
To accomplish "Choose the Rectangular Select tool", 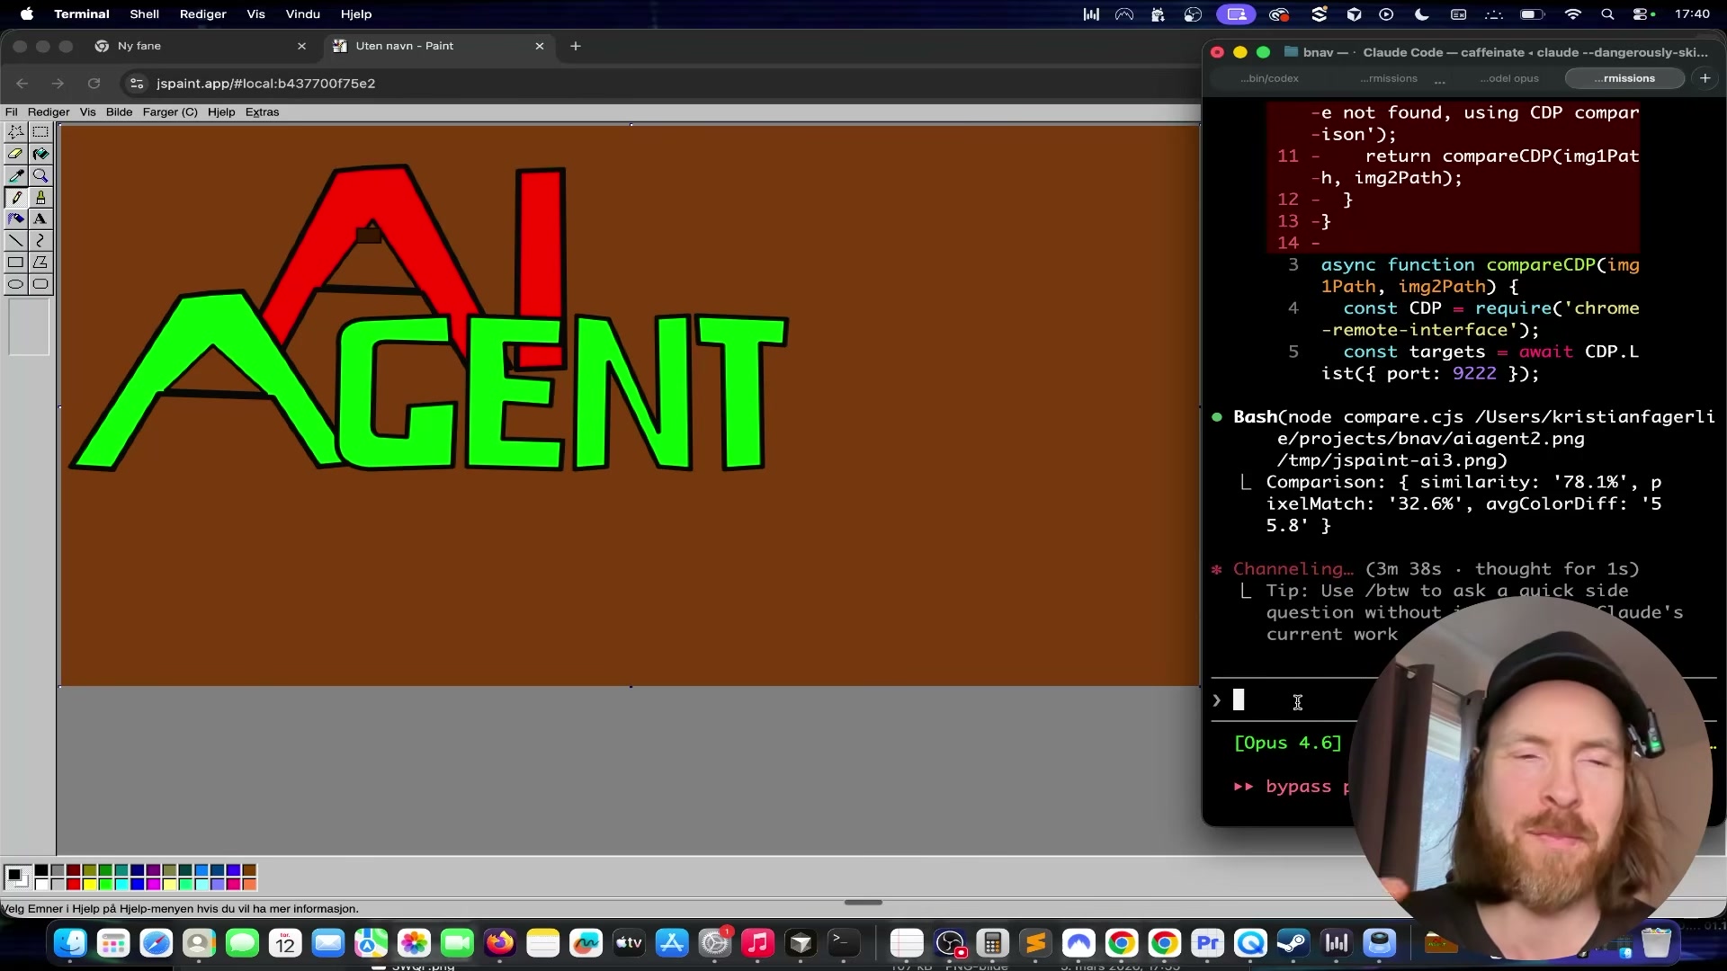I will (40, 132).
